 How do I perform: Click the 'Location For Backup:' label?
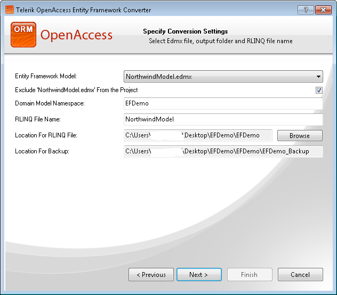[42, 151]
